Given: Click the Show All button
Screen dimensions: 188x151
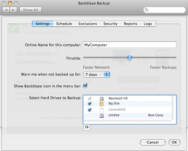Looking at the screenshot, I should 31,10.
